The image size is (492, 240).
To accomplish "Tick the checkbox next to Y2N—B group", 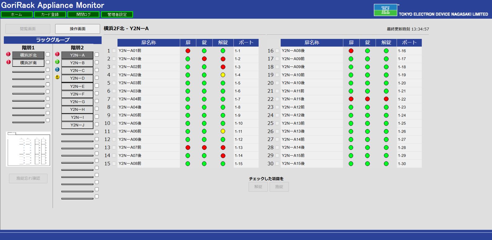I will (97, 62).
